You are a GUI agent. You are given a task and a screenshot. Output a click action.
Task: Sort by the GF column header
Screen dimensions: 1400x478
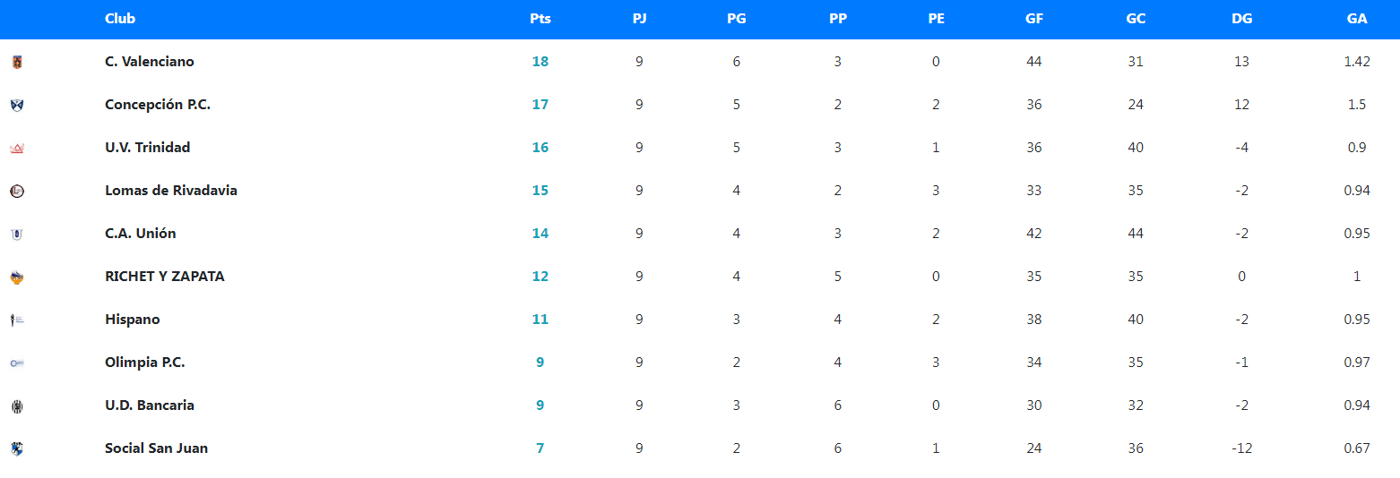(1033, 19)
